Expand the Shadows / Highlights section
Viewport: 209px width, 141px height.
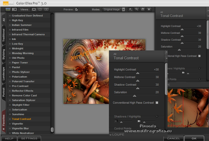click(157, 116)
